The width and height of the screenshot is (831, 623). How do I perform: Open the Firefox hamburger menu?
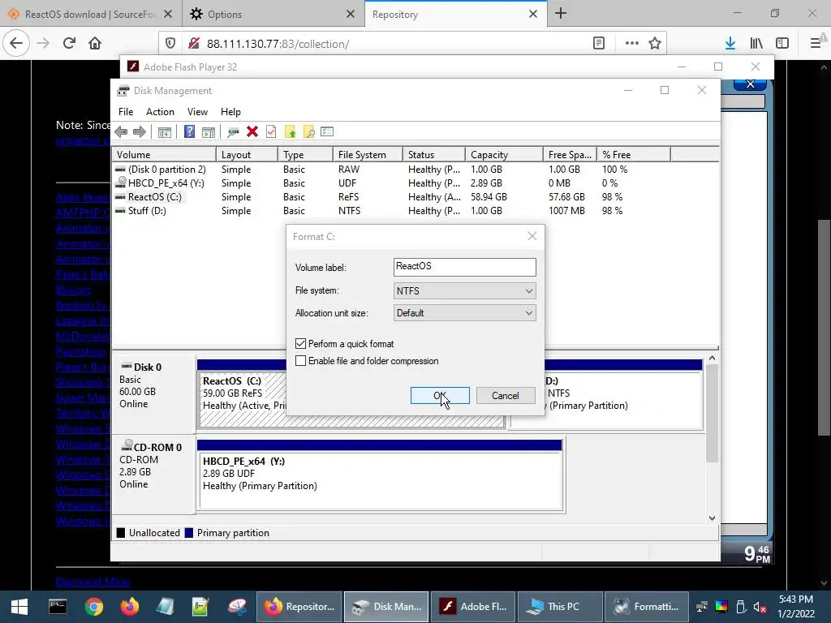click(x=815, y=44)
